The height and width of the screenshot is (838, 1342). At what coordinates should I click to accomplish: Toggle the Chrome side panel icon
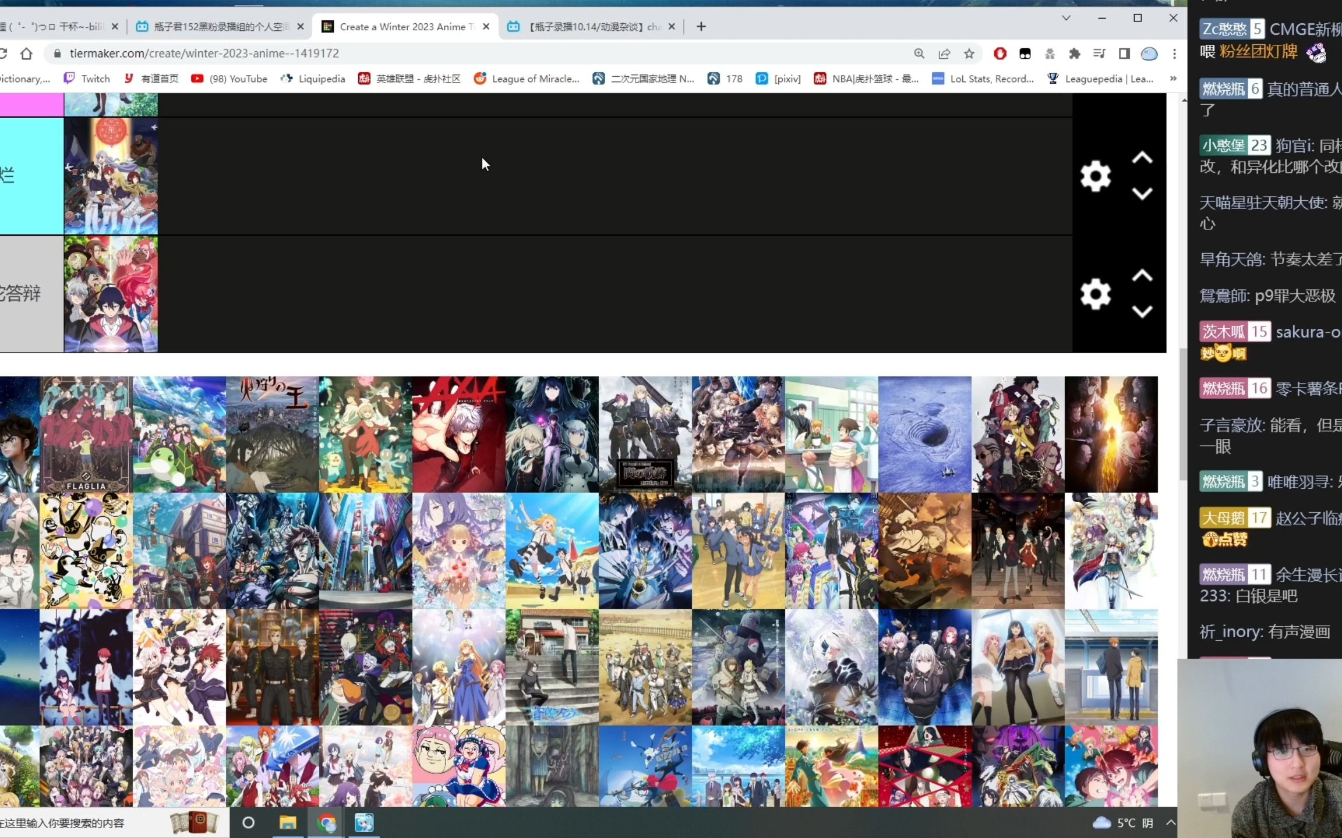click(x=1124, y=54)
